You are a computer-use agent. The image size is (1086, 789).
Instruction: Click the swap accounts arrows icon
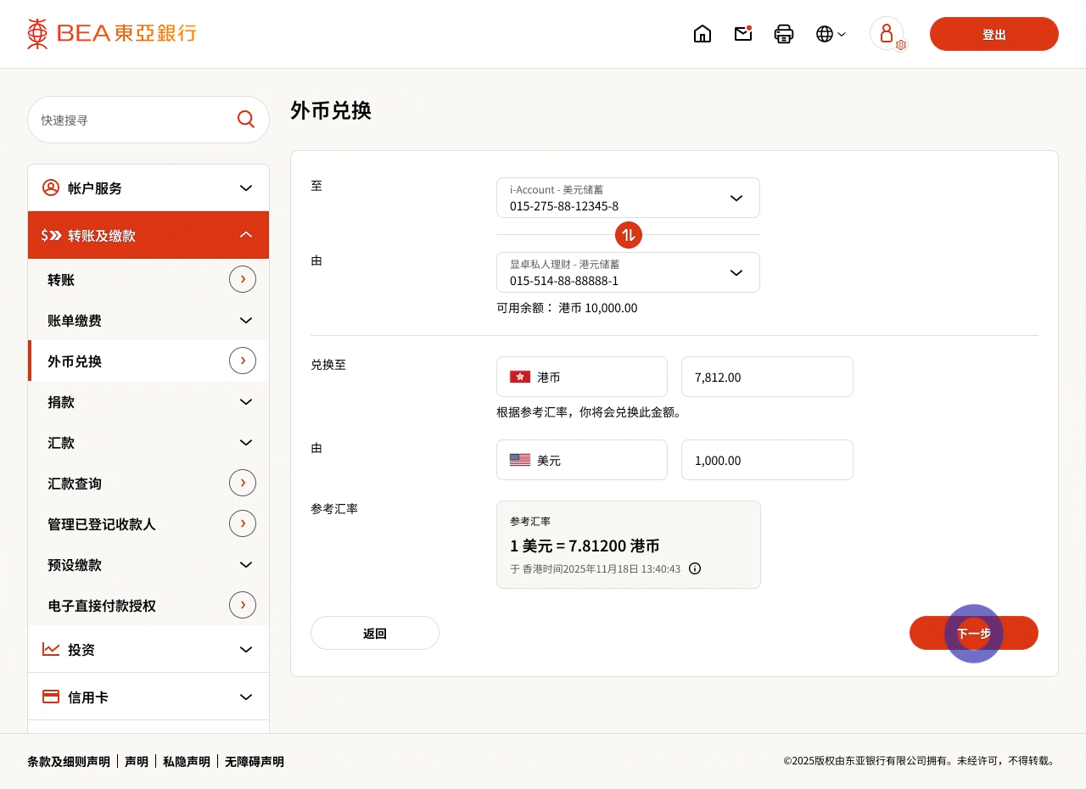coord(629,235)
